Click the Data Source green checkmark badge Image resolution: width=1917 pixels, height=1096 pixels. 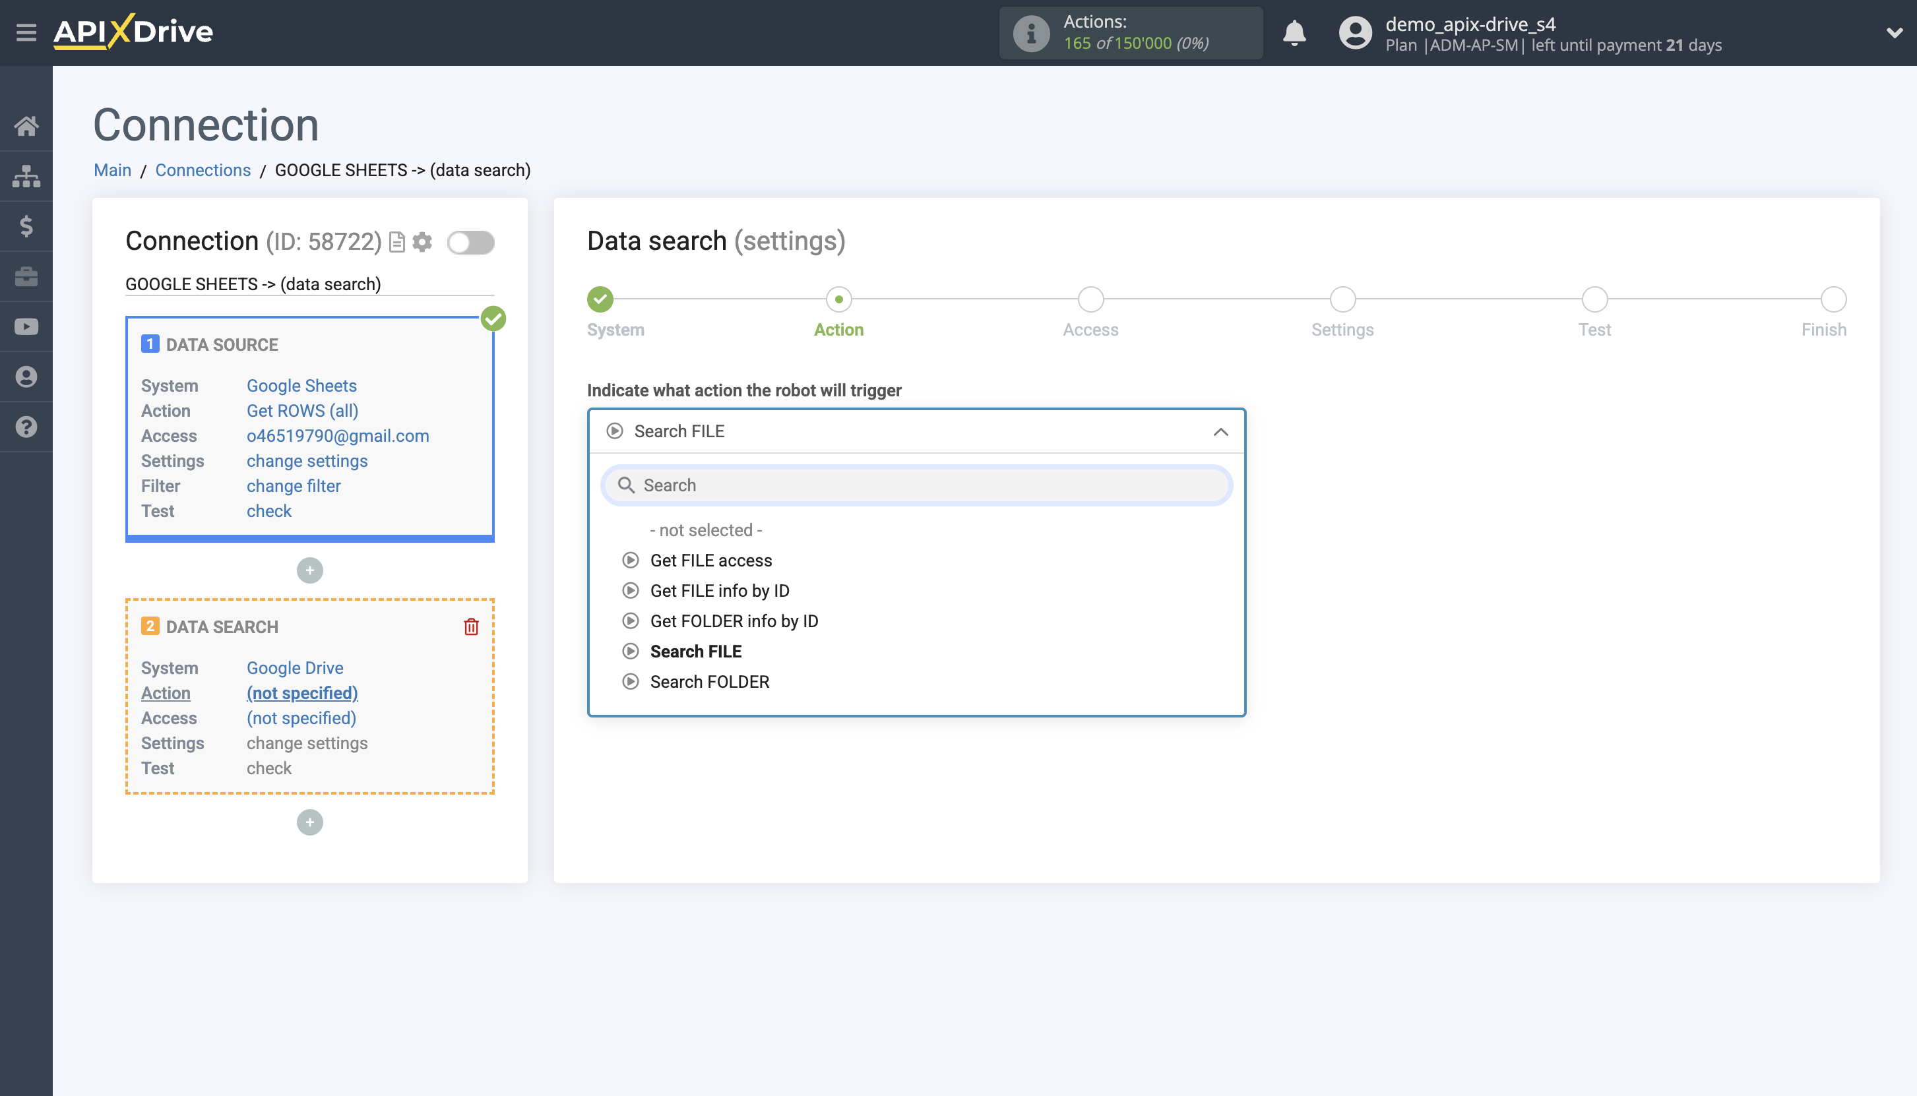(493, 319)
